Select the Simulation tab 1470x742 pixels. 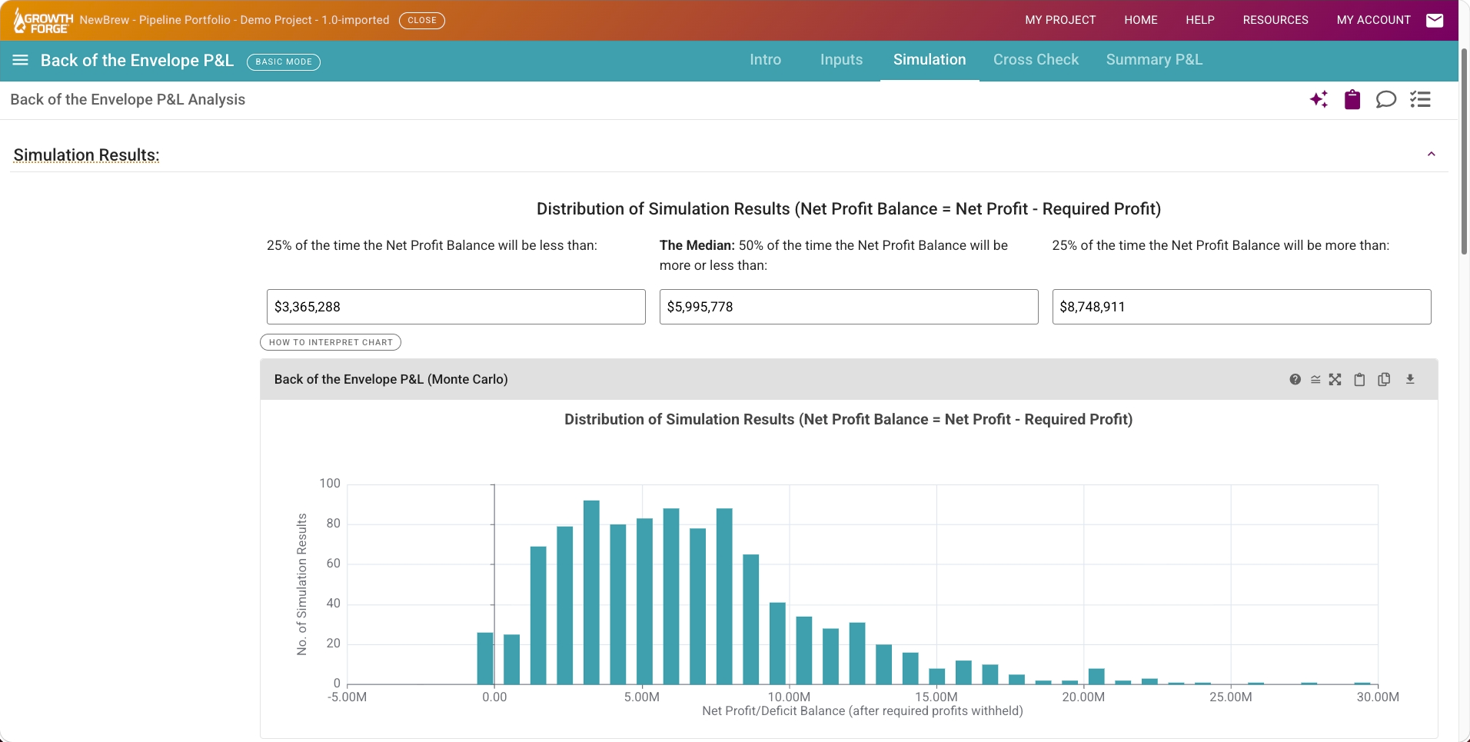930,60
